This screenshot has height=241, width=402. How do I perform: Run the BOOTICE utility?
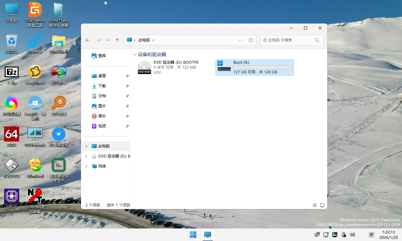coord(12,165)
